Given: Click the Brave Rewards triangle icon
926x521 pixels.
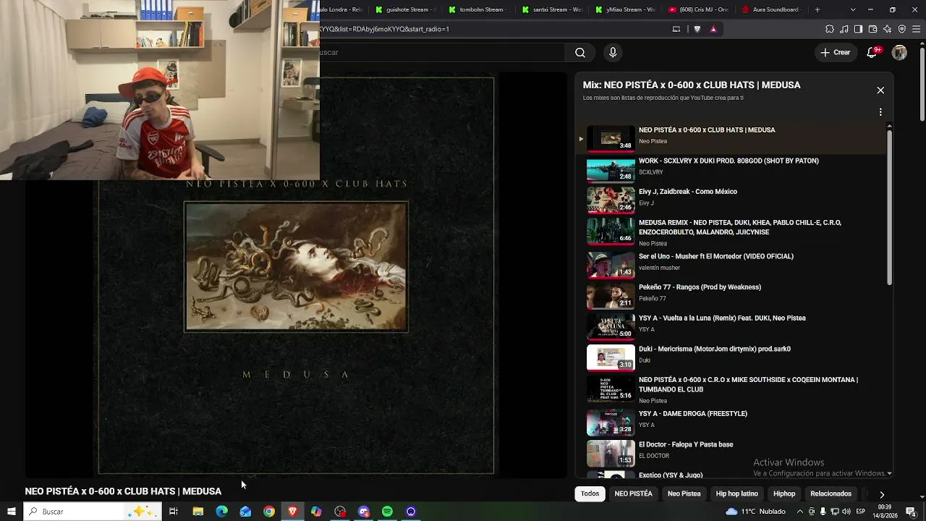Looking at the screenshot, I should tap(713, 29).
